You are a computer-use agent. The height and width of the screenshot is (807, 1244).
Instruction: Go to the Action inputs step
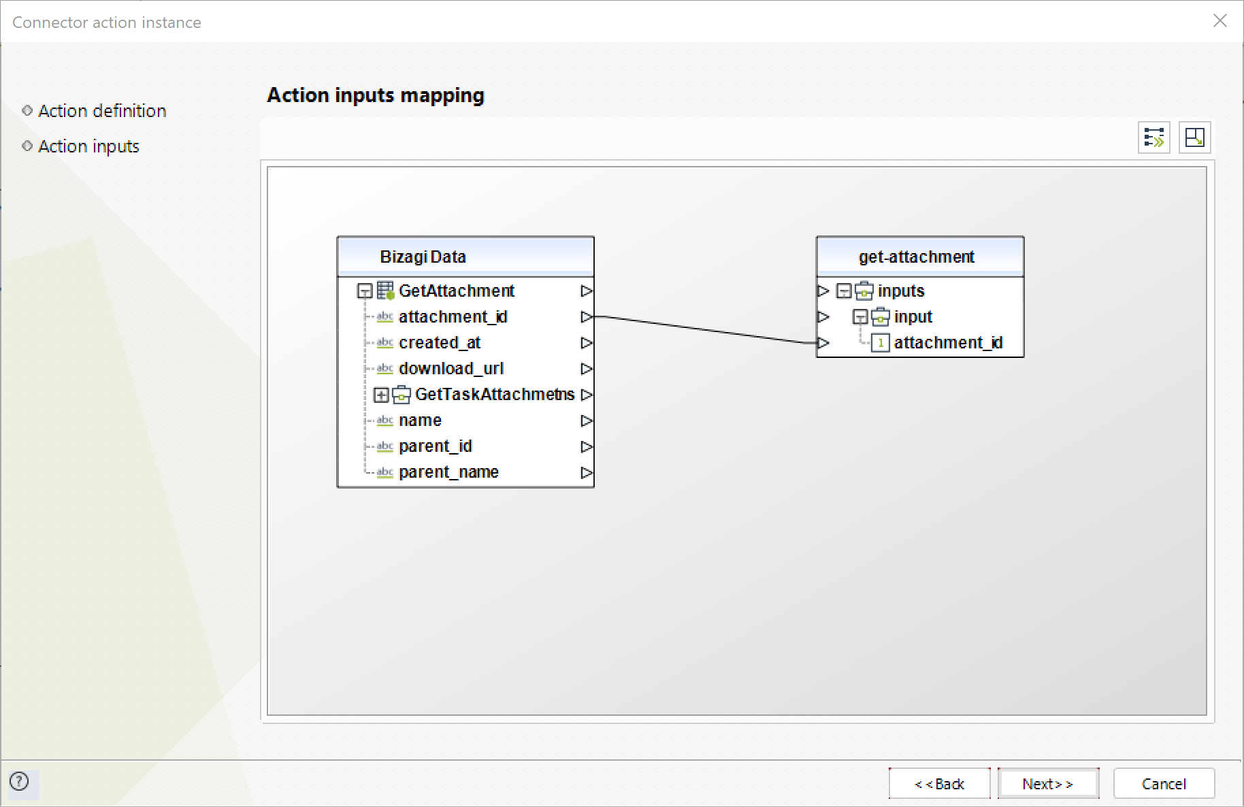click(x=88, y=146)
